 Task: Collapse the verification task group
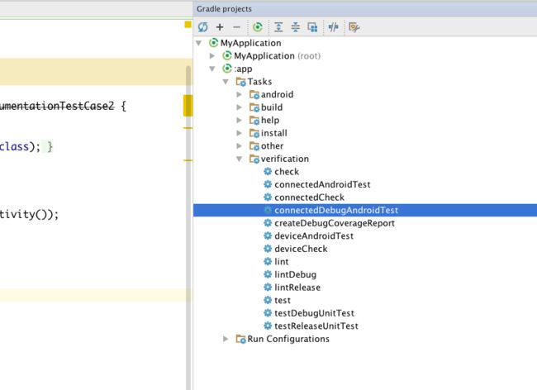pos(240,159)
